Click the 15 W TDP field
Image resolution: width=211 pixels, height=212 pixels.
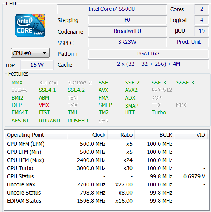pos(37,65)
